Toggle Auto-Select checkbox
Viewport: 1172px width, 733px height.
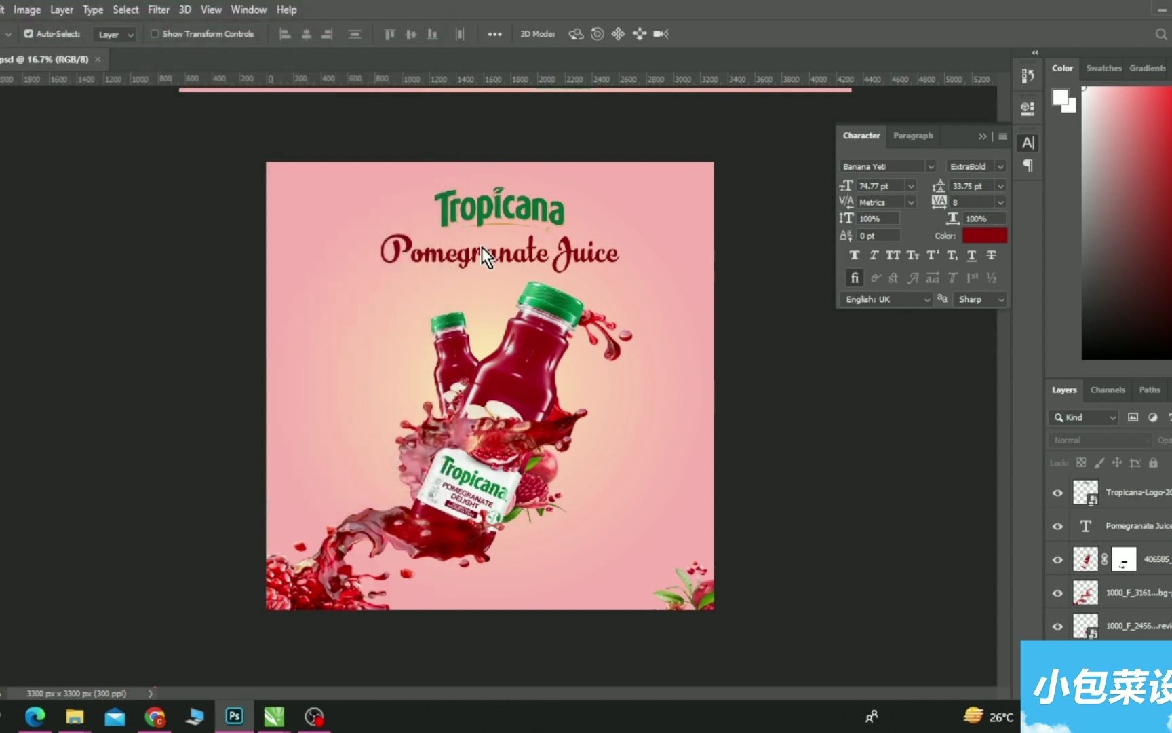tap(28, 33)
